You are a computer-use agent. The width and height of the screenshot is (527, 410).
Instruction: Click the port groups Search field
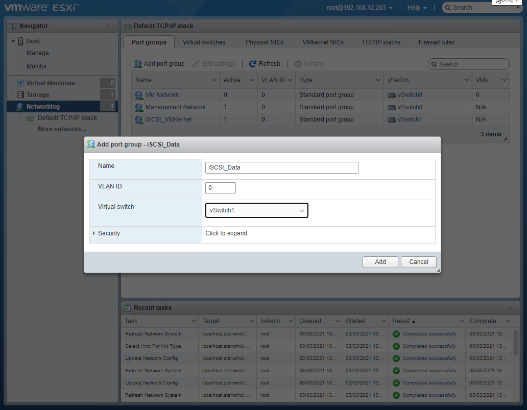[468, 64]
